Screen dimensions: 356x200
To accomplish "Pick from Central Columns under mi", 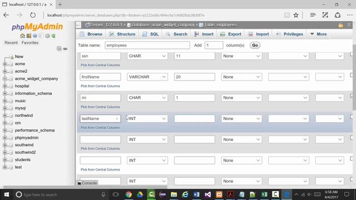I will pyautogui.click(x=100, y=107).
